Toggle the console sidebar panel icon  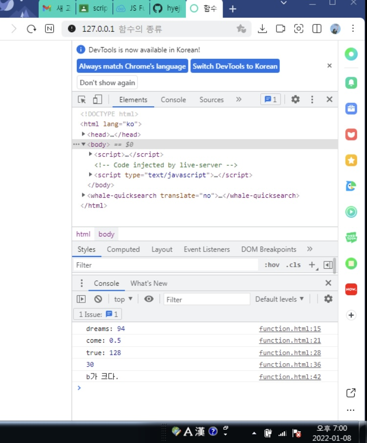(x=81, y=299)
